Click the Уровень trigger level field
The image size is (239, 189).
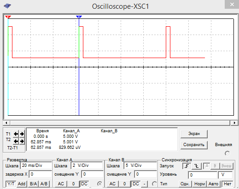(203, 175)
